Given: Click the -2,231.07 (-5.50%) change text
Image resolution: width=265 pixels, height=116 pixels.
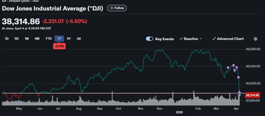Looking at the screenshot, I should [64, 21].
